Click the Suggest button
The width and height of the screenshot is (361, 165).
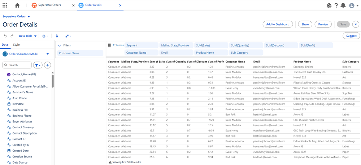point(351,36)
